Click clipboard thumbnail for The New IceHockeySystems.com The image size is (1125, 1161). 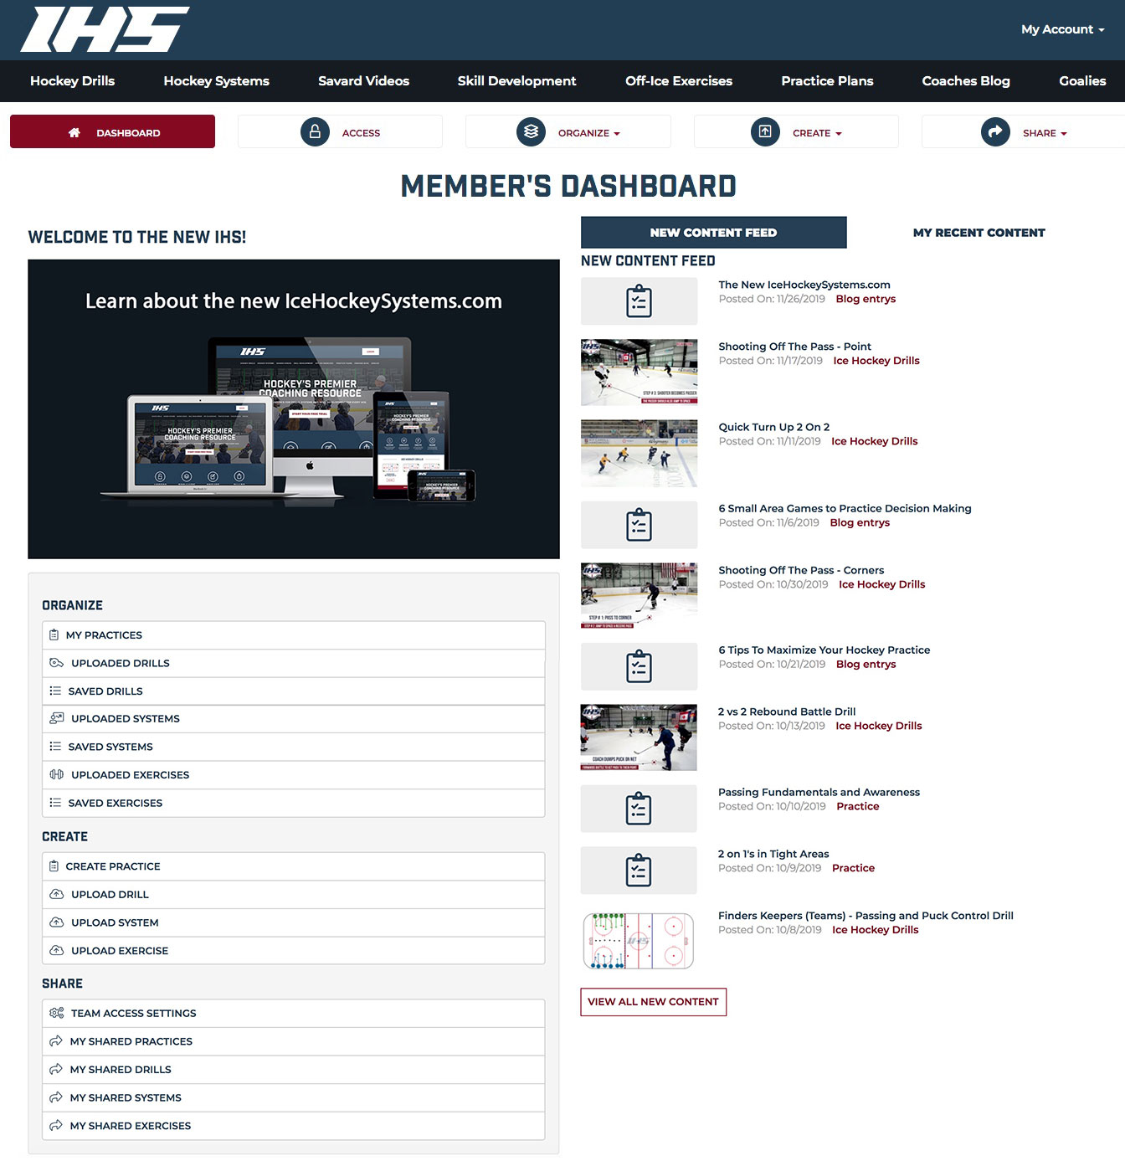(x=639, y=301)
